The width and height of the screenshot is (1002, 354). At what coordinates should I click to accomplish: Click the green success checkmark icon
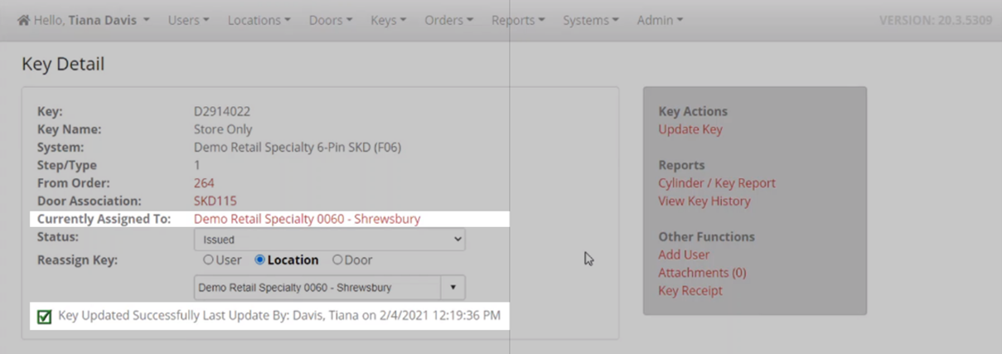(44, 317)
